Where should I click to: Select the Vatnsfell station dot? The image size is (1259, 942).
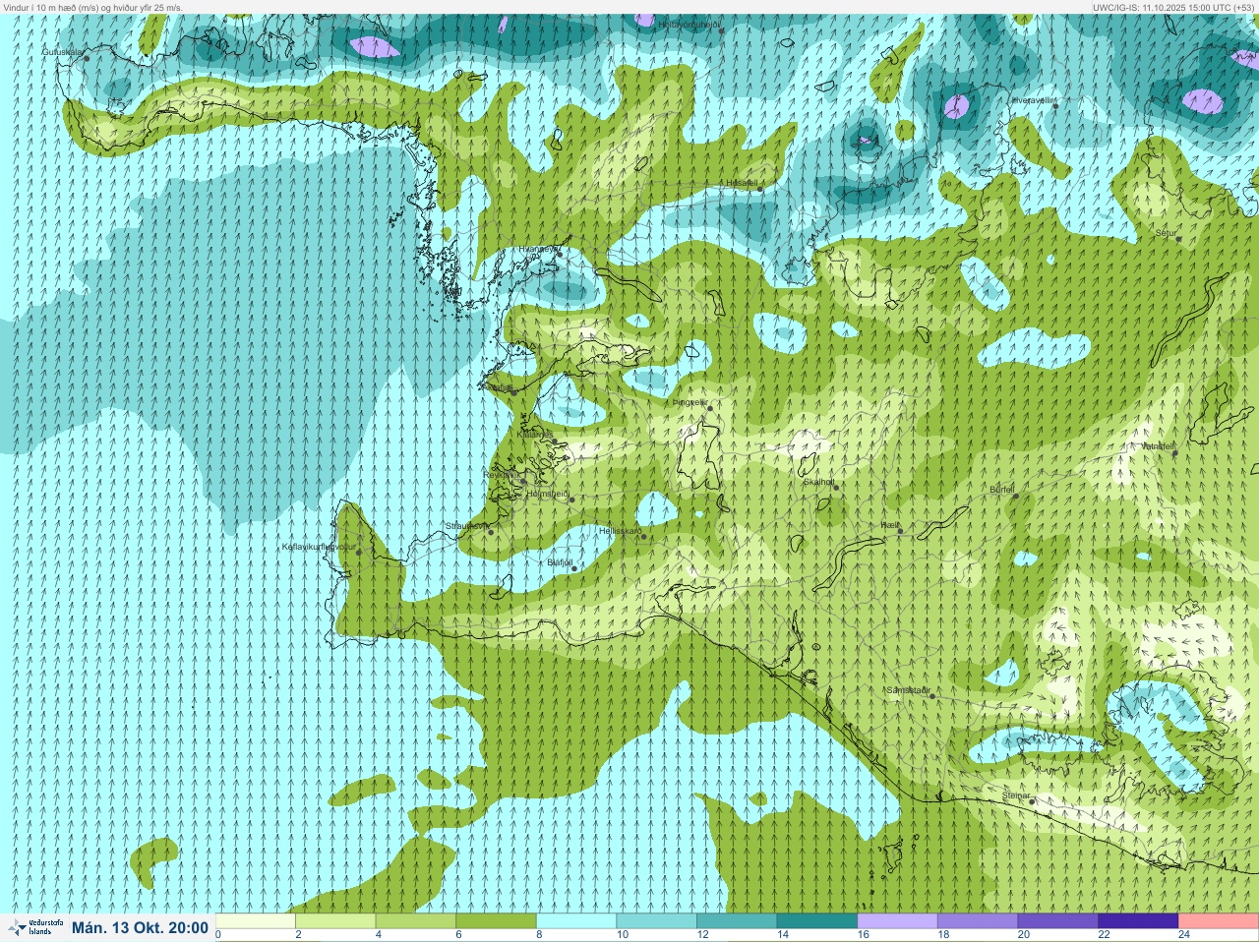1174,452
